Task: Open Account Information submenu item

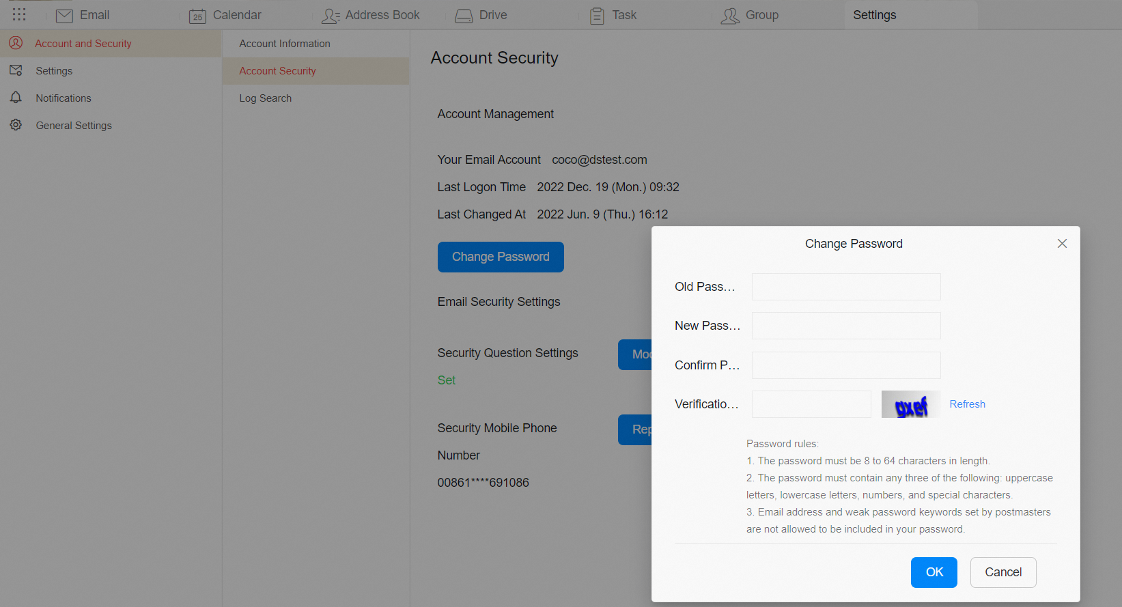Action: 285,44
